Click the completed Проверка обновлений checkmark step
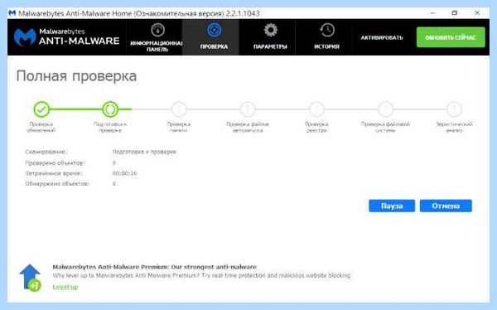 pyautogui.click(x=41, y=109)
